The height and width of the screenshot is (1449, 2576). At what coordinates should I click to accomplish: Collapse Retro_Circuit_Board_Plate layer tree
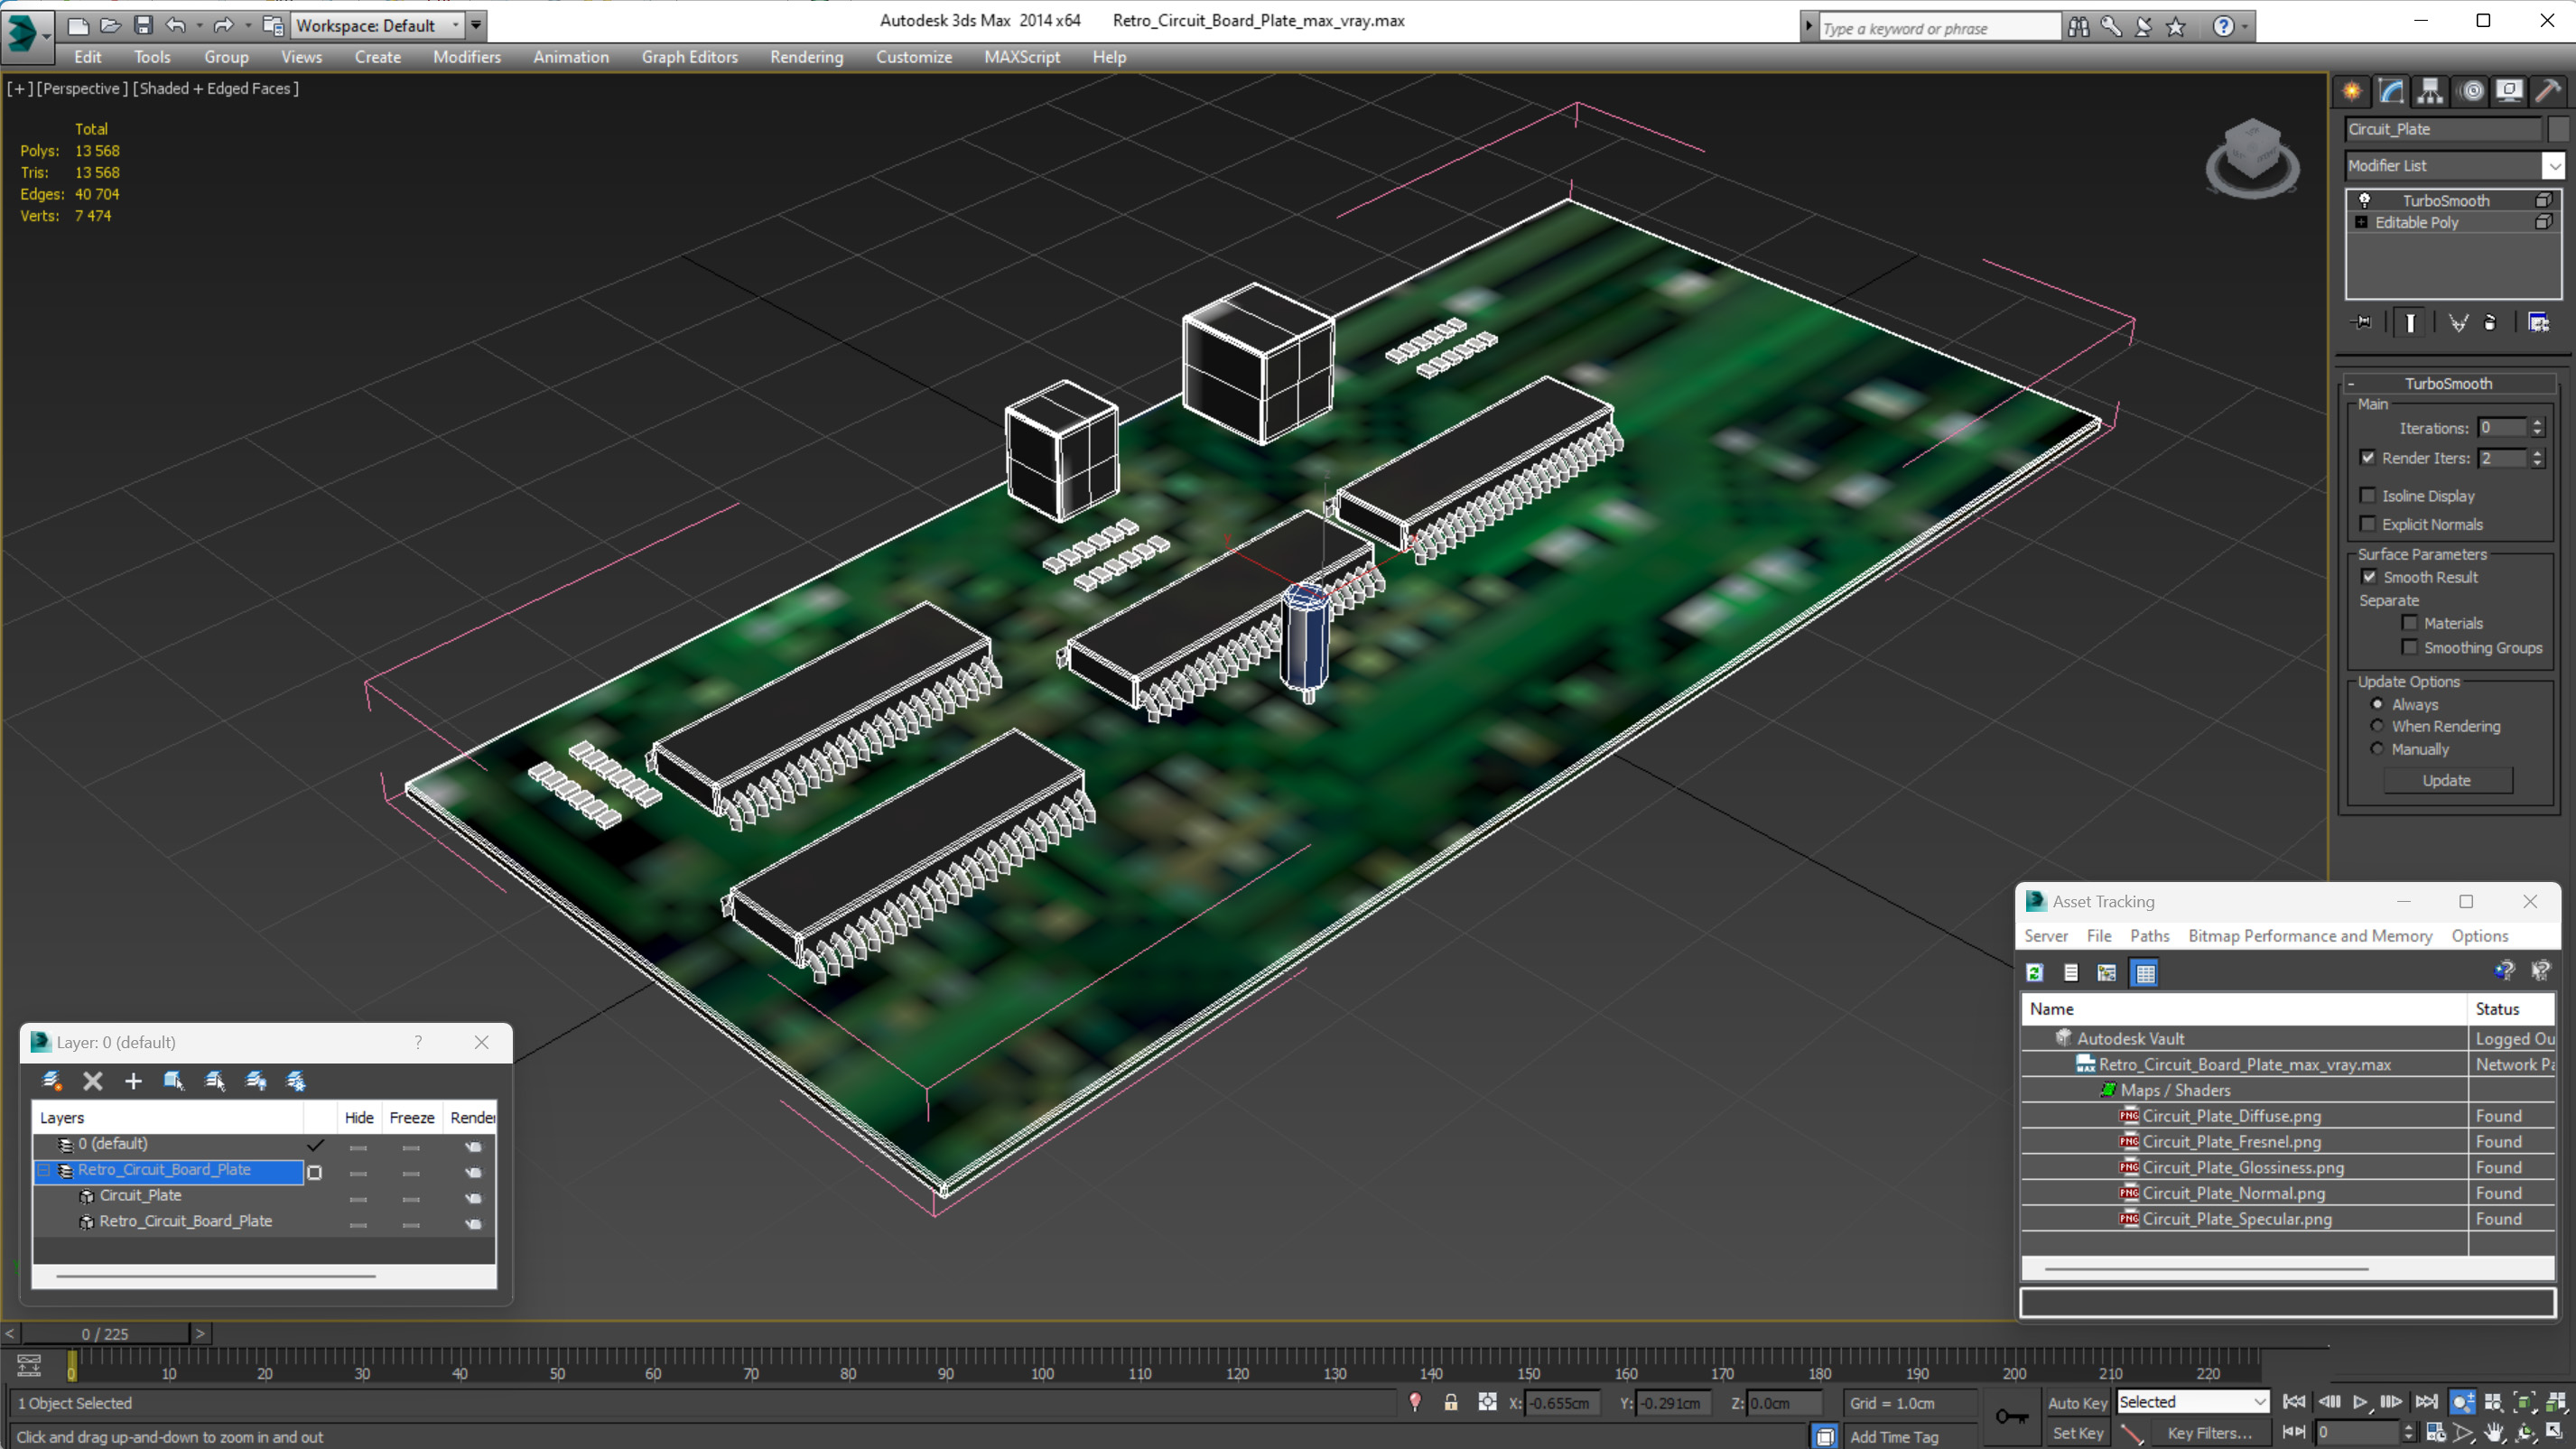44,1169
